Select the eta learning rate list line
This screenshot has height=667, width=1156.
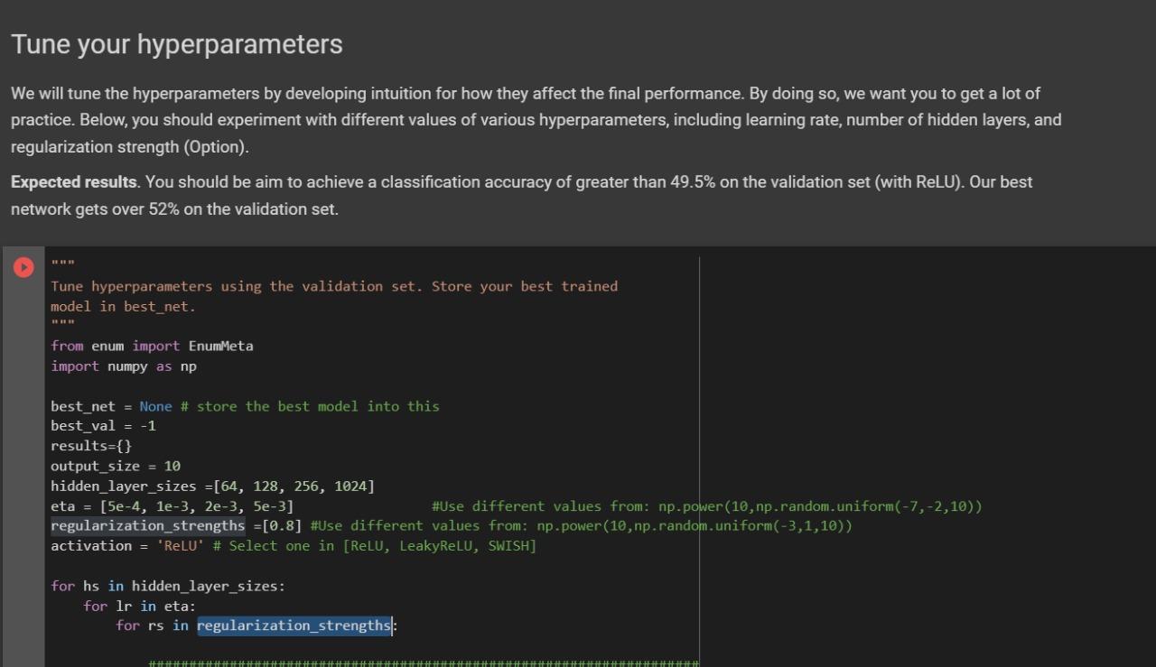(x=172, y=505)
